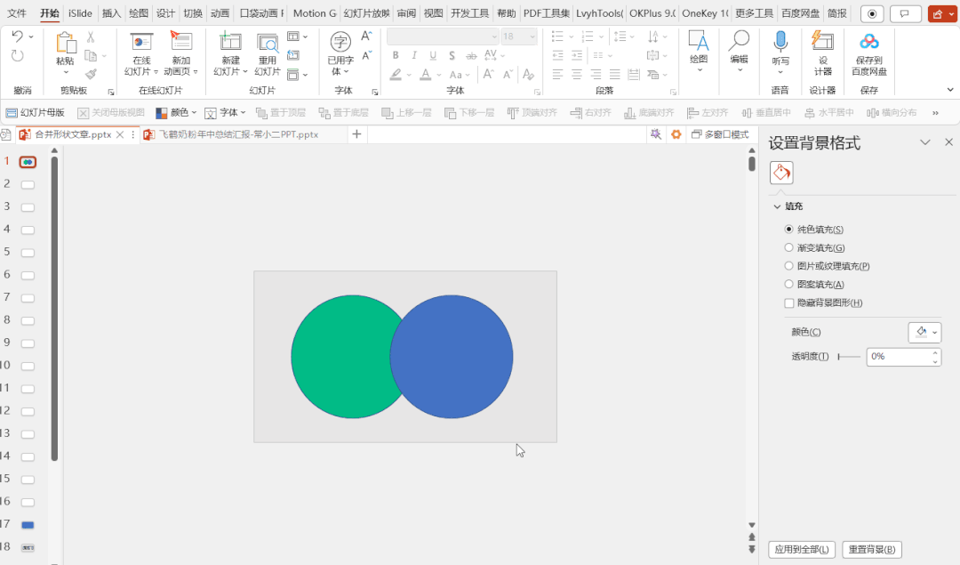Switch to the View (视图) tab
Screen dimensions: 960x565
pos(433,12)
